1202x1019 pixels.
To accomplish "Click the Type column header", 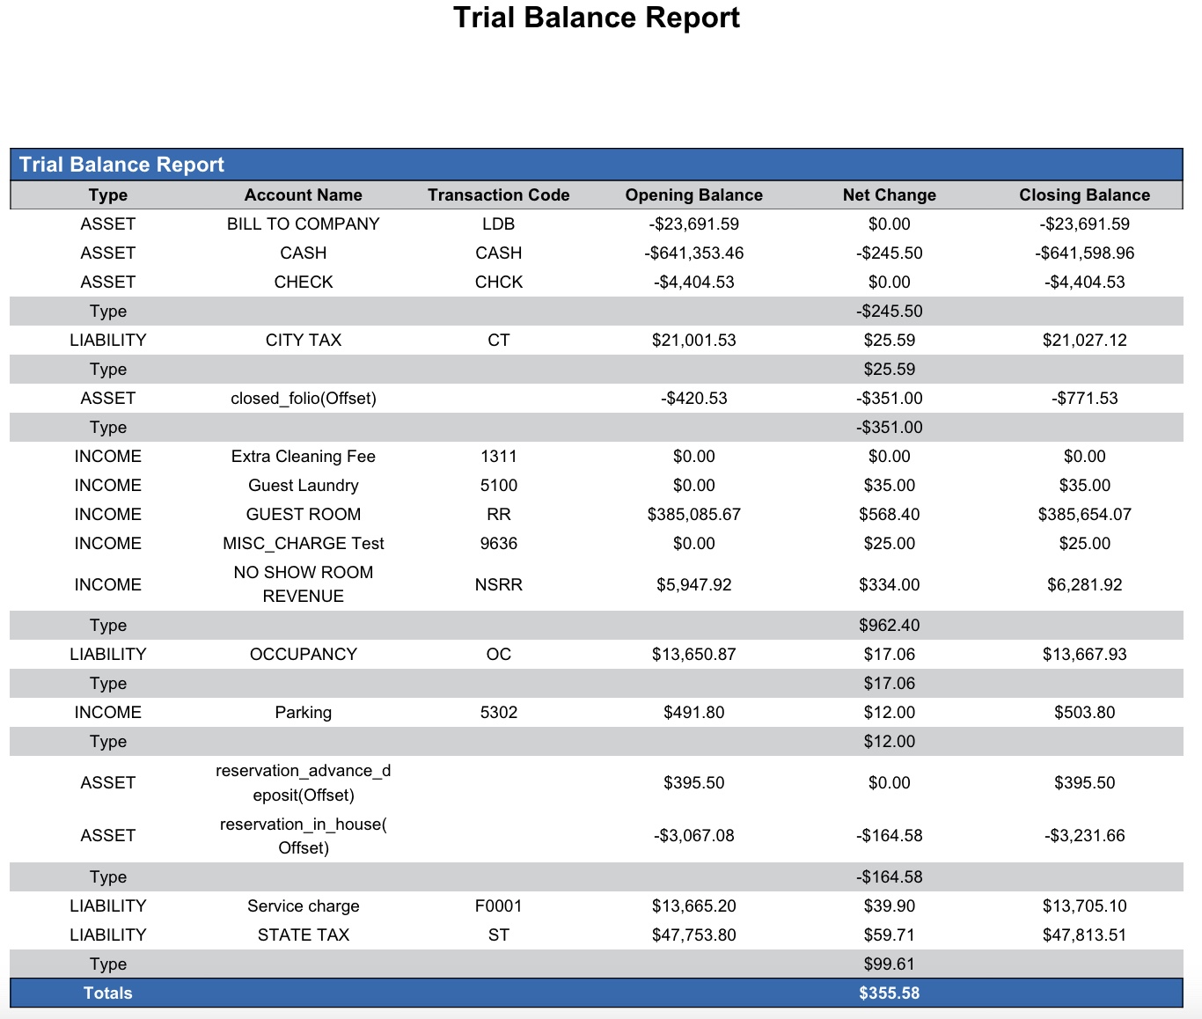I will pyautogui.click(x=107, y=195).
